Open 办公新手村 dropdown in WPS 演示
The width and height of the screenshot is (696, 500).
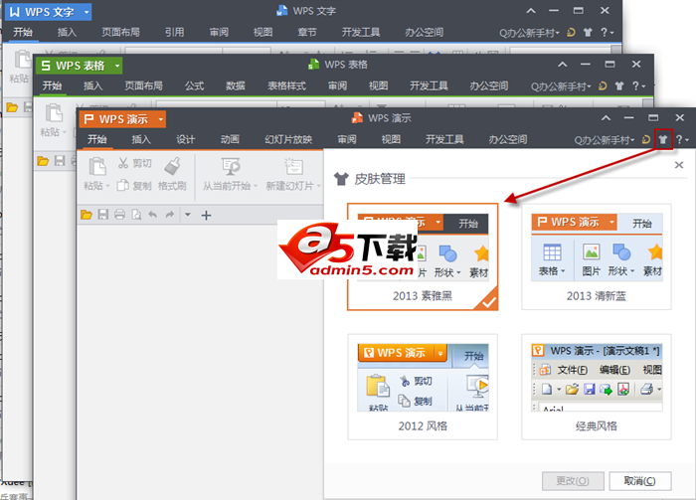(604, 140)
